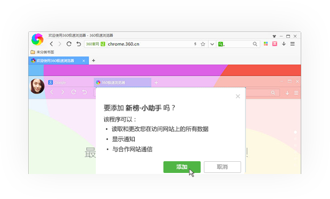
Task: Click the skin/shirt icon in title bar
Action: point(274,36)
